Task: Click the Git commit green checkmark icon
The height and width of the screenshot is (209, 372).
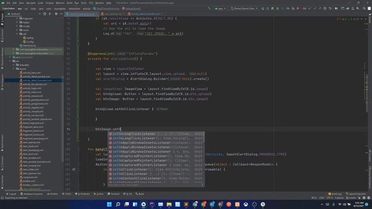Action: tap(315, 9)
